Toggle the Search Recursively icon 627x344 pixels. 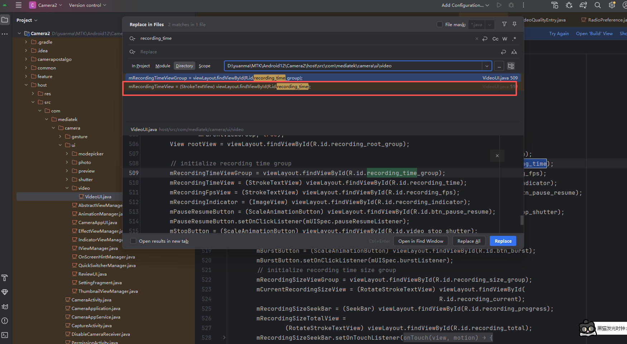(x=511, y=66)
